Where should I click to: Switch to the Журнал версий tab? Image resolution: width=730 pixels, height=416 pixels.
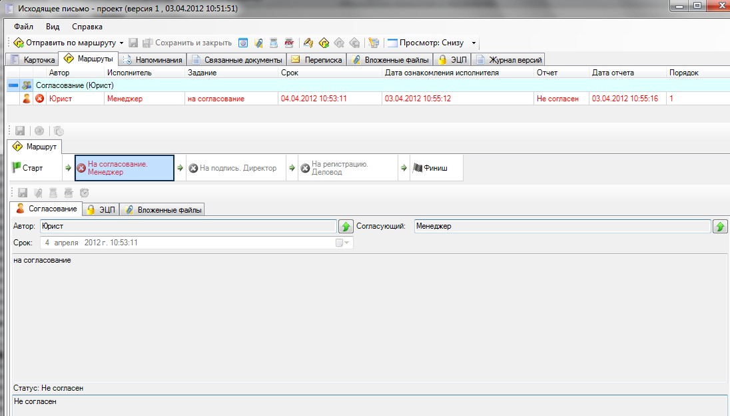click(509, 60)
